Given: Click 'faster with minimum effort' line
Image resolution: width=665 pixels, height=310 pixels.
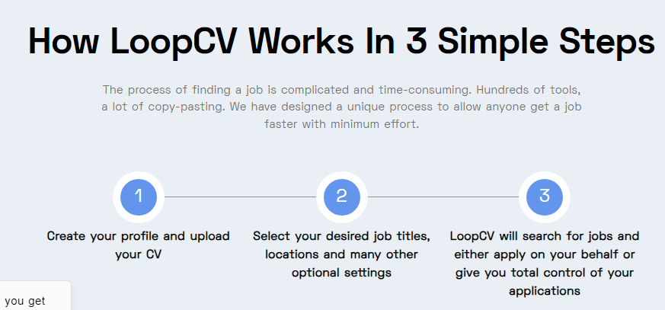Looking at the screenshot, I should (x=342, y=125).
